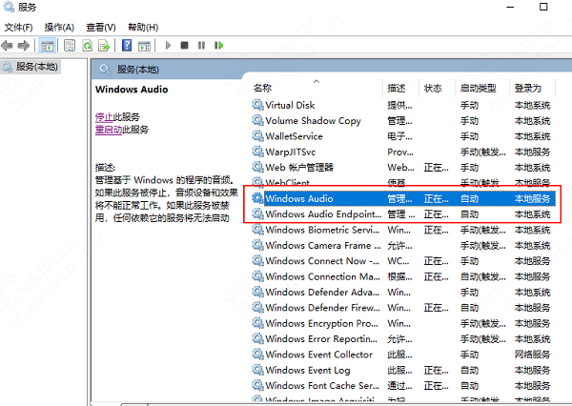
Task: Click the green Refresh toolbar icon
Action: click(87, 46)
